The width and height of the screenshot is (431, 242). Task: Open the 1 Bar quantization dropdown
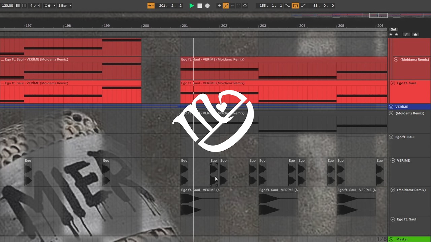click(x=65, y=6)
